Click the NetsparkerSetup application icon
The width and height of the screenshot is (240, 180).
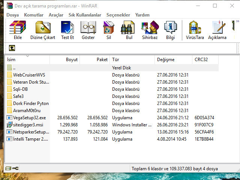(9, 132)
